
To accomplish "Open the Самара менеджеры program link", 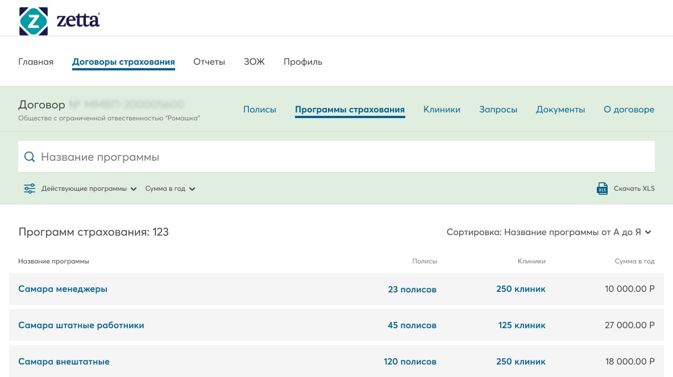I will (x=63, y=289).
